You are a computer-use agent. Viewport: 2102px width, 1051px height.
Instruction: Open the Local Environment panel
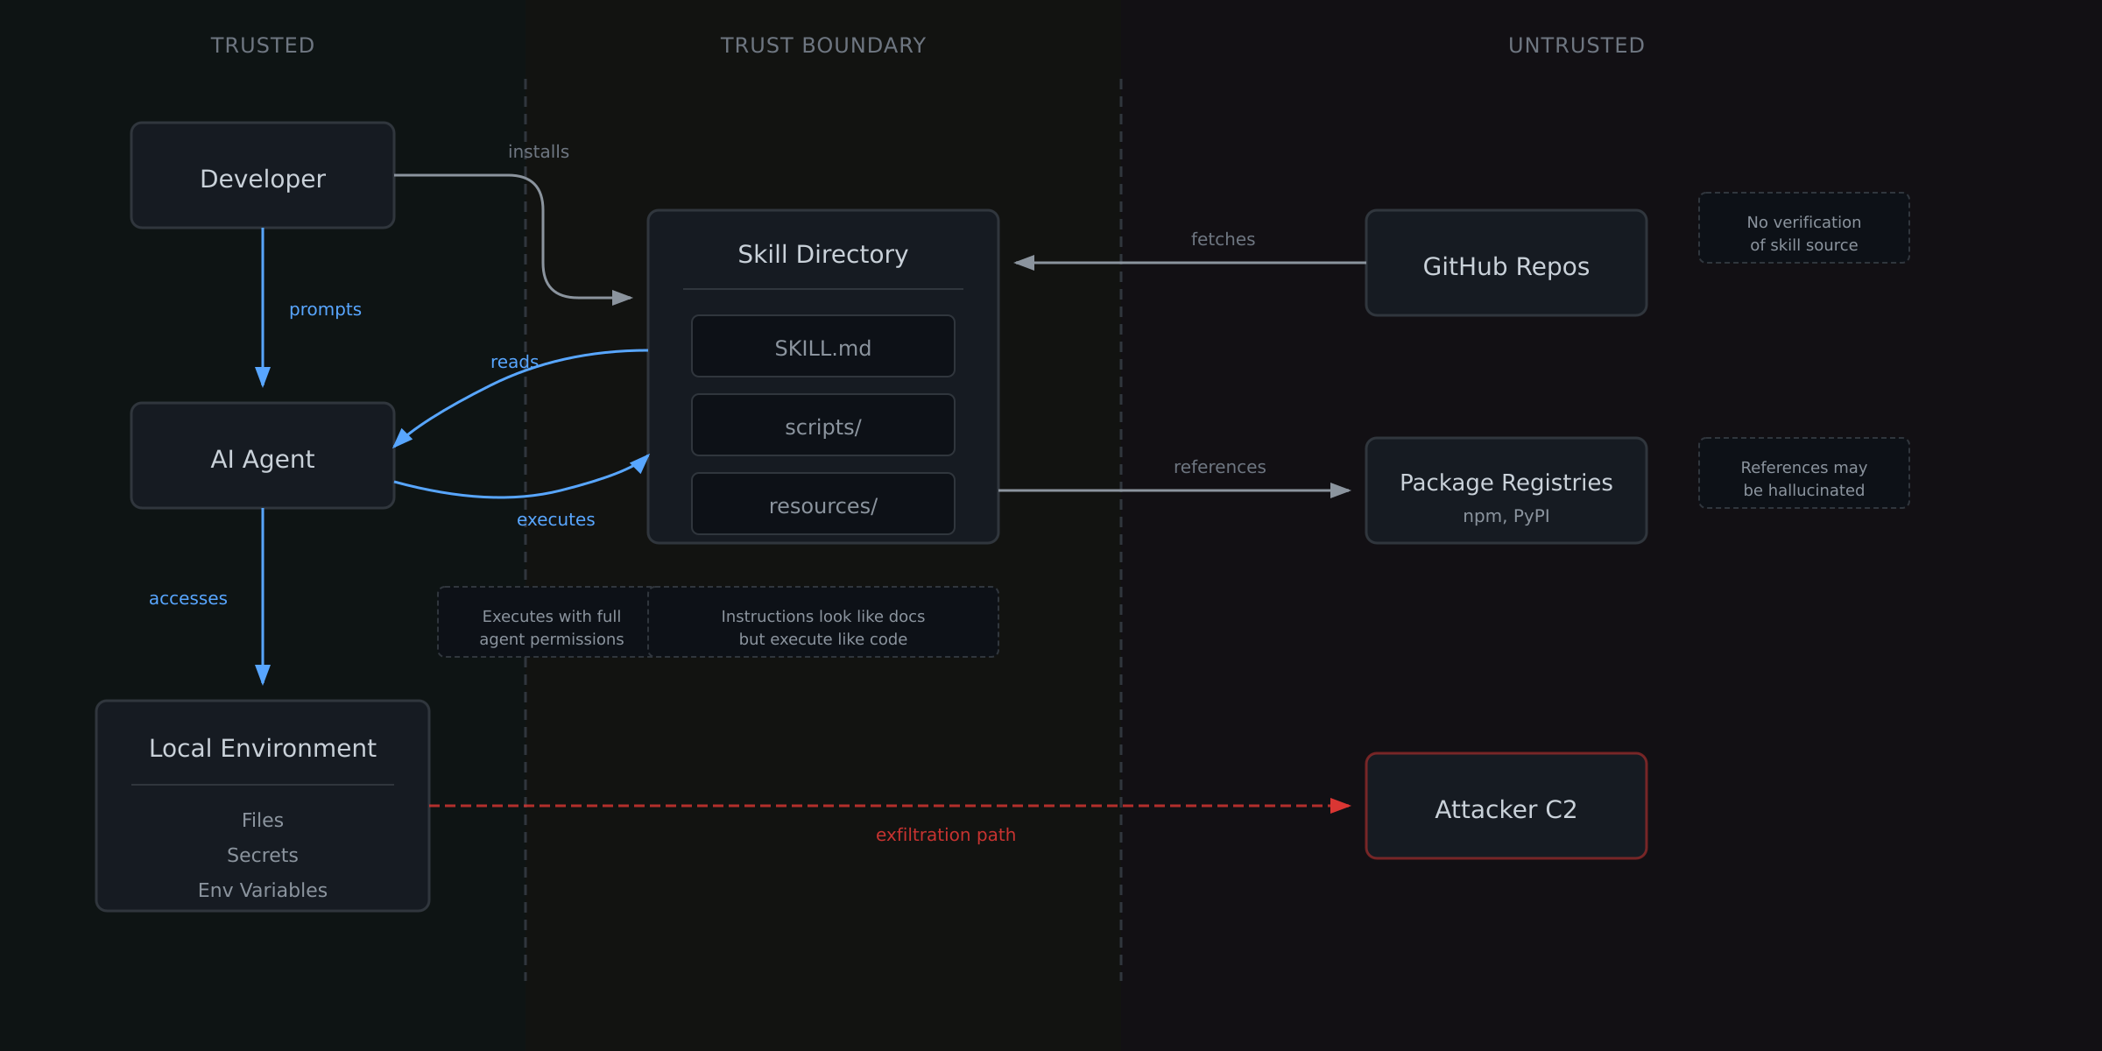(262, 747)
